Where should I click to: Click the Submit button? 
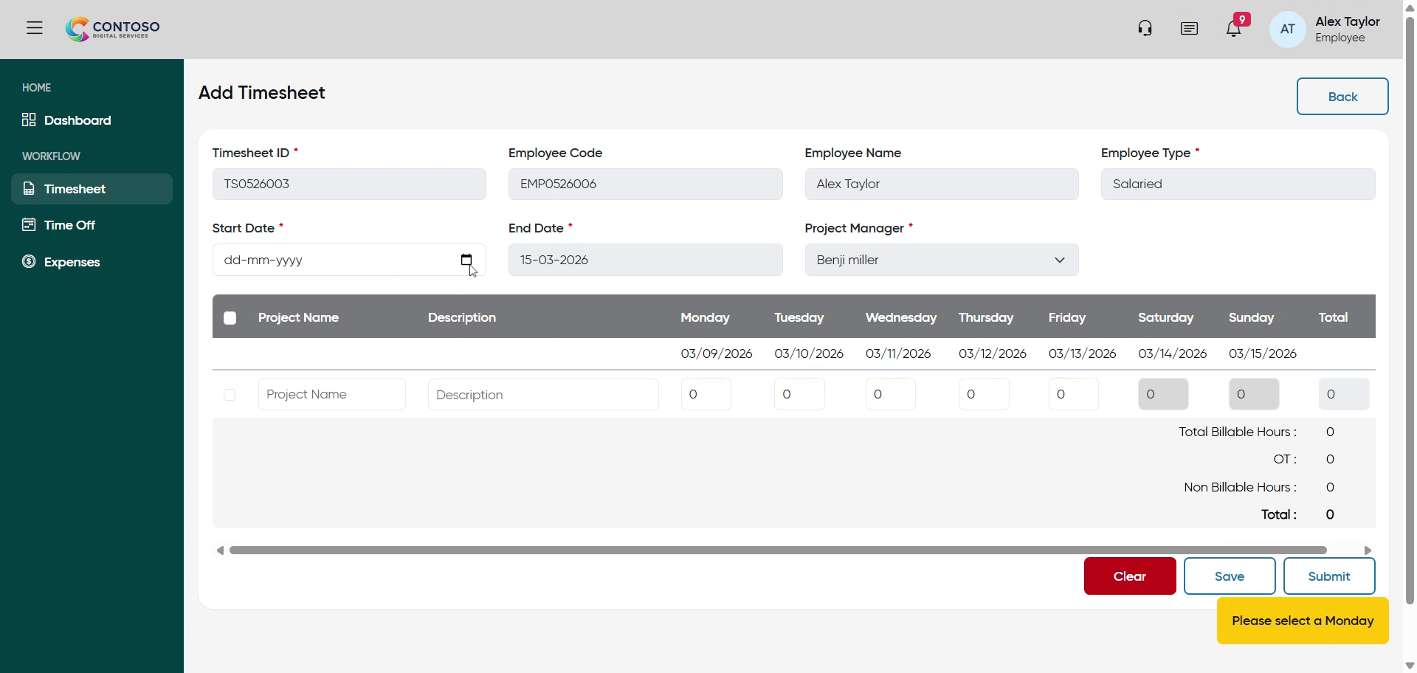tap(1328, 576)
